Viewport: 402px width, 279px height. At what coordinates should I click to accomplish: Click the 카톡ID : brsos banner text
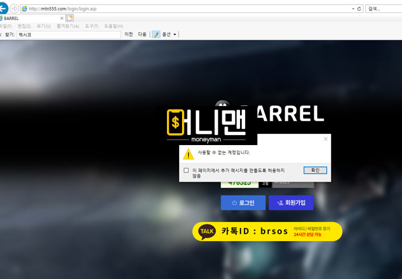[255, 231]
